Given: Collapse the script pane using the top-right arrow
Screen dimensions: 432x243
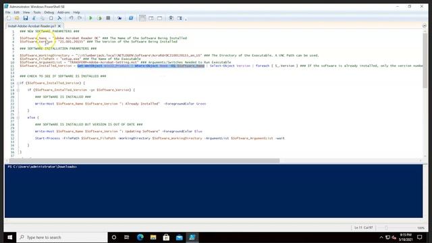Looking at the screenshot, I should [x=425, y=26].
